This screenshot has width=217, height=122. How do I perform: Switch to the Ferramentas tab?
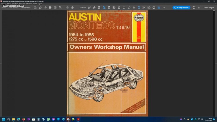coord(13,8)
